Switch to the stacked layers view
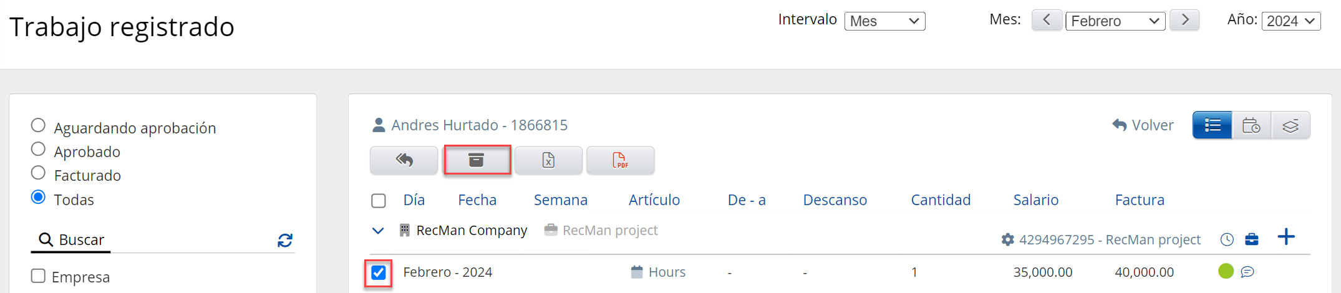The height and width of the screenshot is (293, 1341). tap(1290, 125)
